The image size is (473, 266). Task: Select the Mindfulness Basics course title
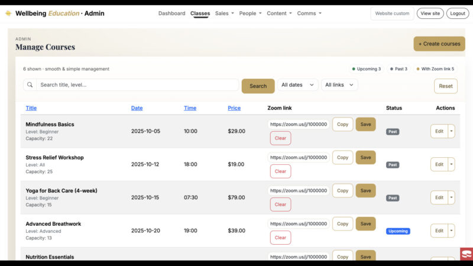(50, 124)
